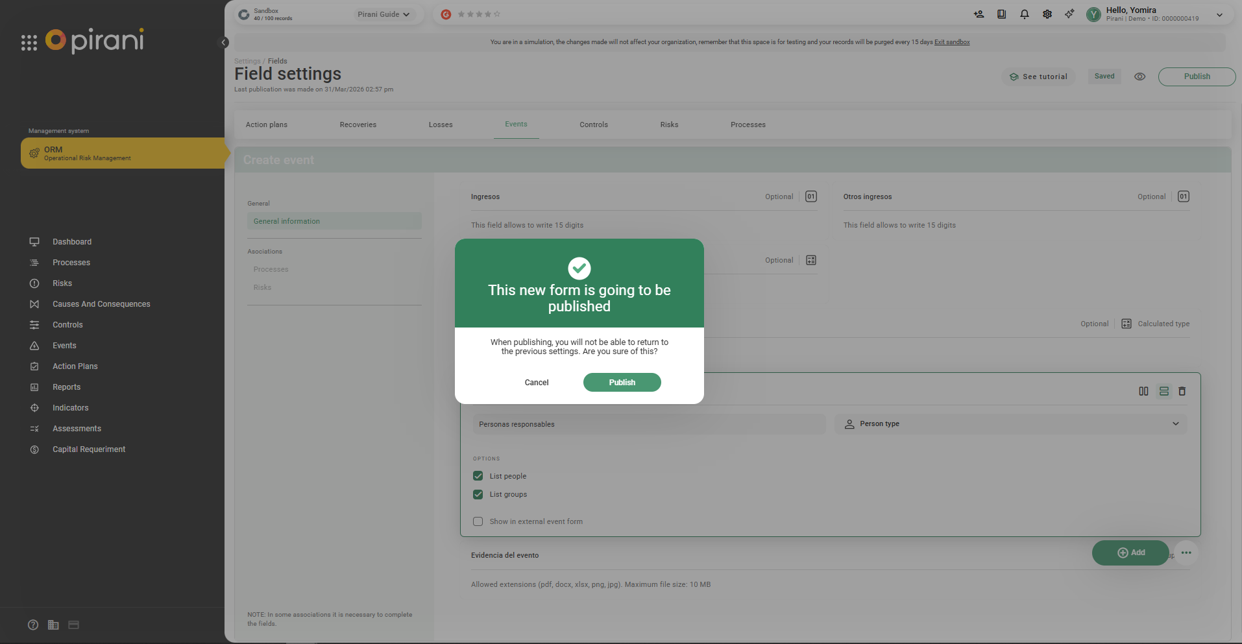This screenshot has height=644, width=1242.
Task: Uncheck the List groups checkbox
Action: click(x=478, y=494)
